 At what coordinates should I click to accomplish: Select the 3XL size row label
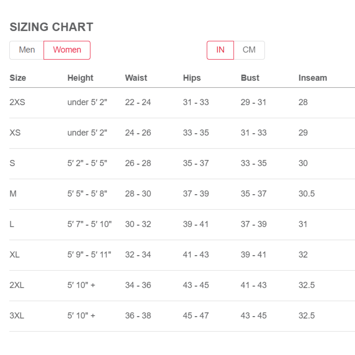click(x=17, y=316)
